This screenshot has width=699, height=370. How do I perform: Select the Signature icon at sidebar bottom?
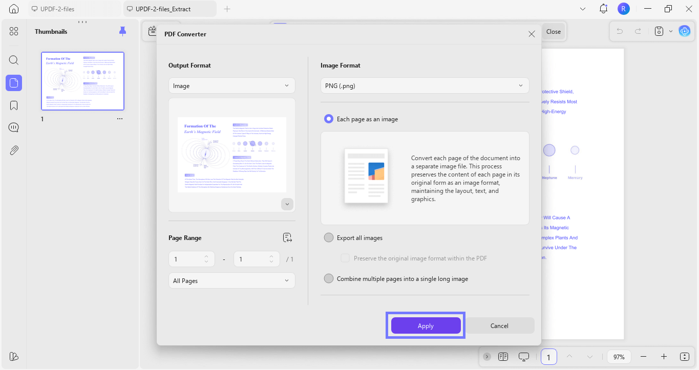14,356
